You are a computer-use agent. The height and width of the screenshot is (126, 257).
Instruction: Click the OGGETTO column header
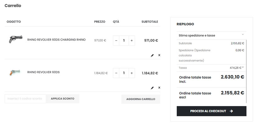(x=14, y=22)
